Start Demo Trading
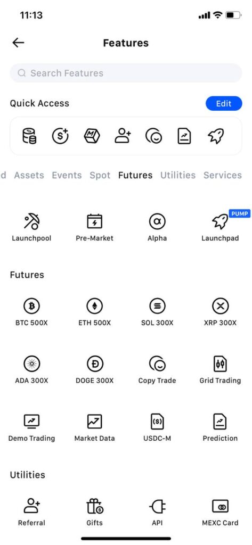The height and width of the screenshot is (545, 252). coord(31,427)
